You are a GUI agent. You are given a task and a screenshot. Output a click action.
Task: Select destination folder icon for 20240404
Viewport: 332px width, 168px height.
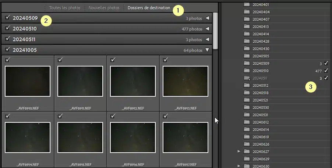coord(247,12)
